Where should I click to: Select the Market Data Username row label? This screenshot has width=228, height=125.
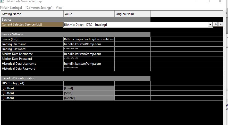(32, 54)
